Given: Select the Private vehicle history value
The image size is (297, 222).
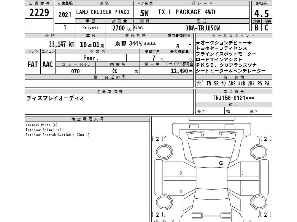Looking at the screenshot, I should (x=90, y=27).
